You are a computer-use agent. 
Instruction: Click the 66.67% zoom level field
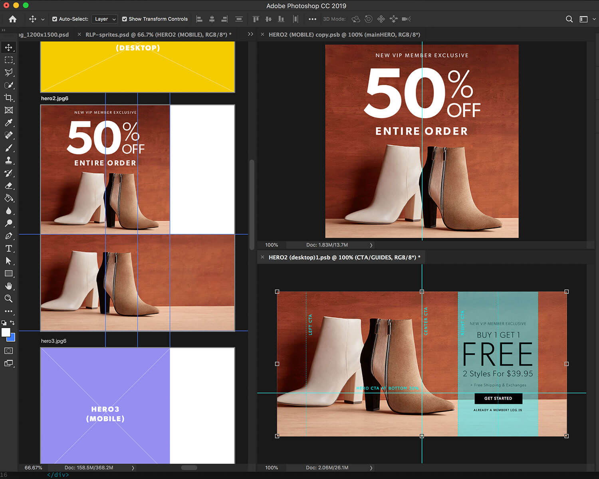[33, 467]
